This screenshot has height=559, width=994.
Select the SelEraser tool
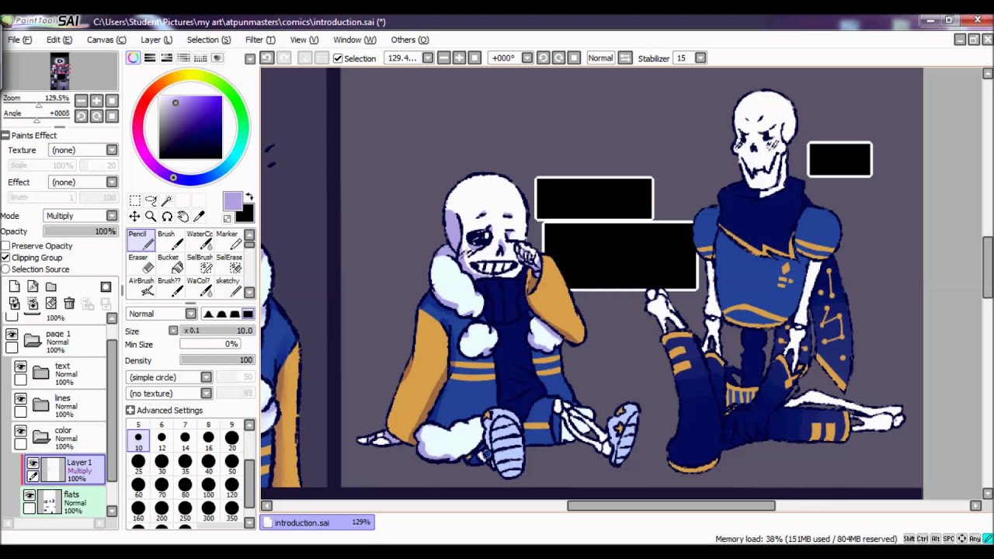point(228,263)
